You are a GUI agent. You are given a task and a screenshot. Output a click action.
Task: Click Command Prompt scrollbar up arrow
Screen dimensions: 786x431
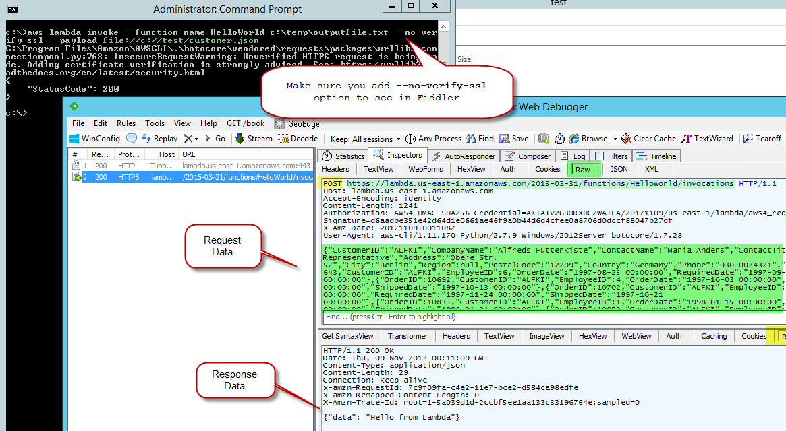pyautogui.click(x=443, y=26)
